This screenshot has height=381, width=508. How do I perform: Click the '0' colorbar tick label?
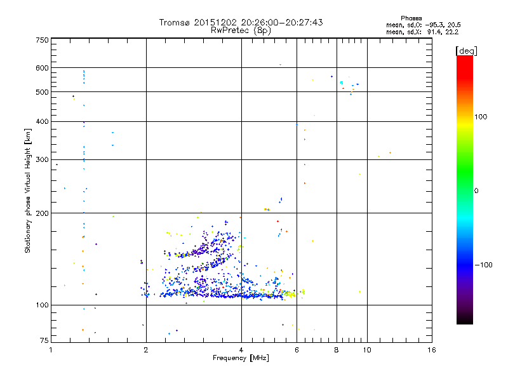click(x=476, y=191)
